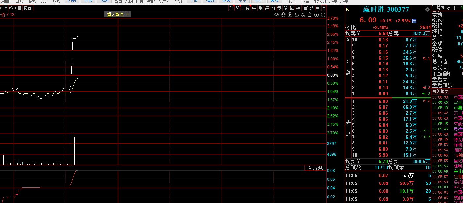Viewport: 463px width, 203px height.
Task: Click the blue 陆 badge
Action: 414,20
